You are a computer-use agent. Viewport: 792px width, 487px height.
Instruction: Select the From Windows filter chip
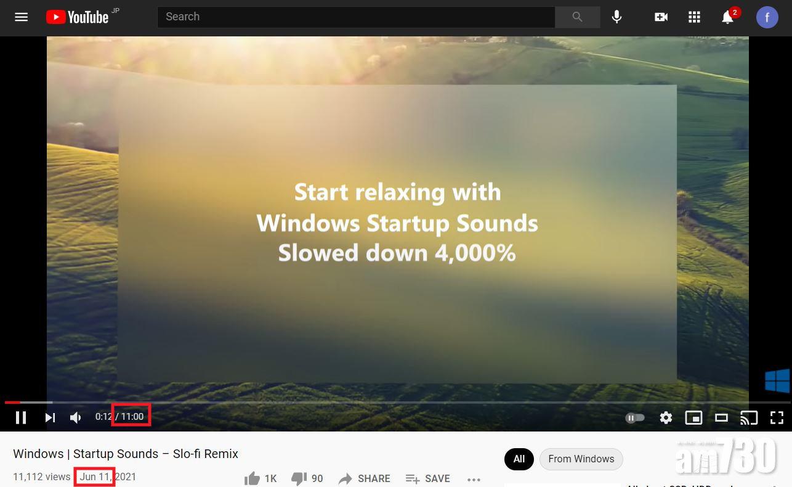coord(581,459)
